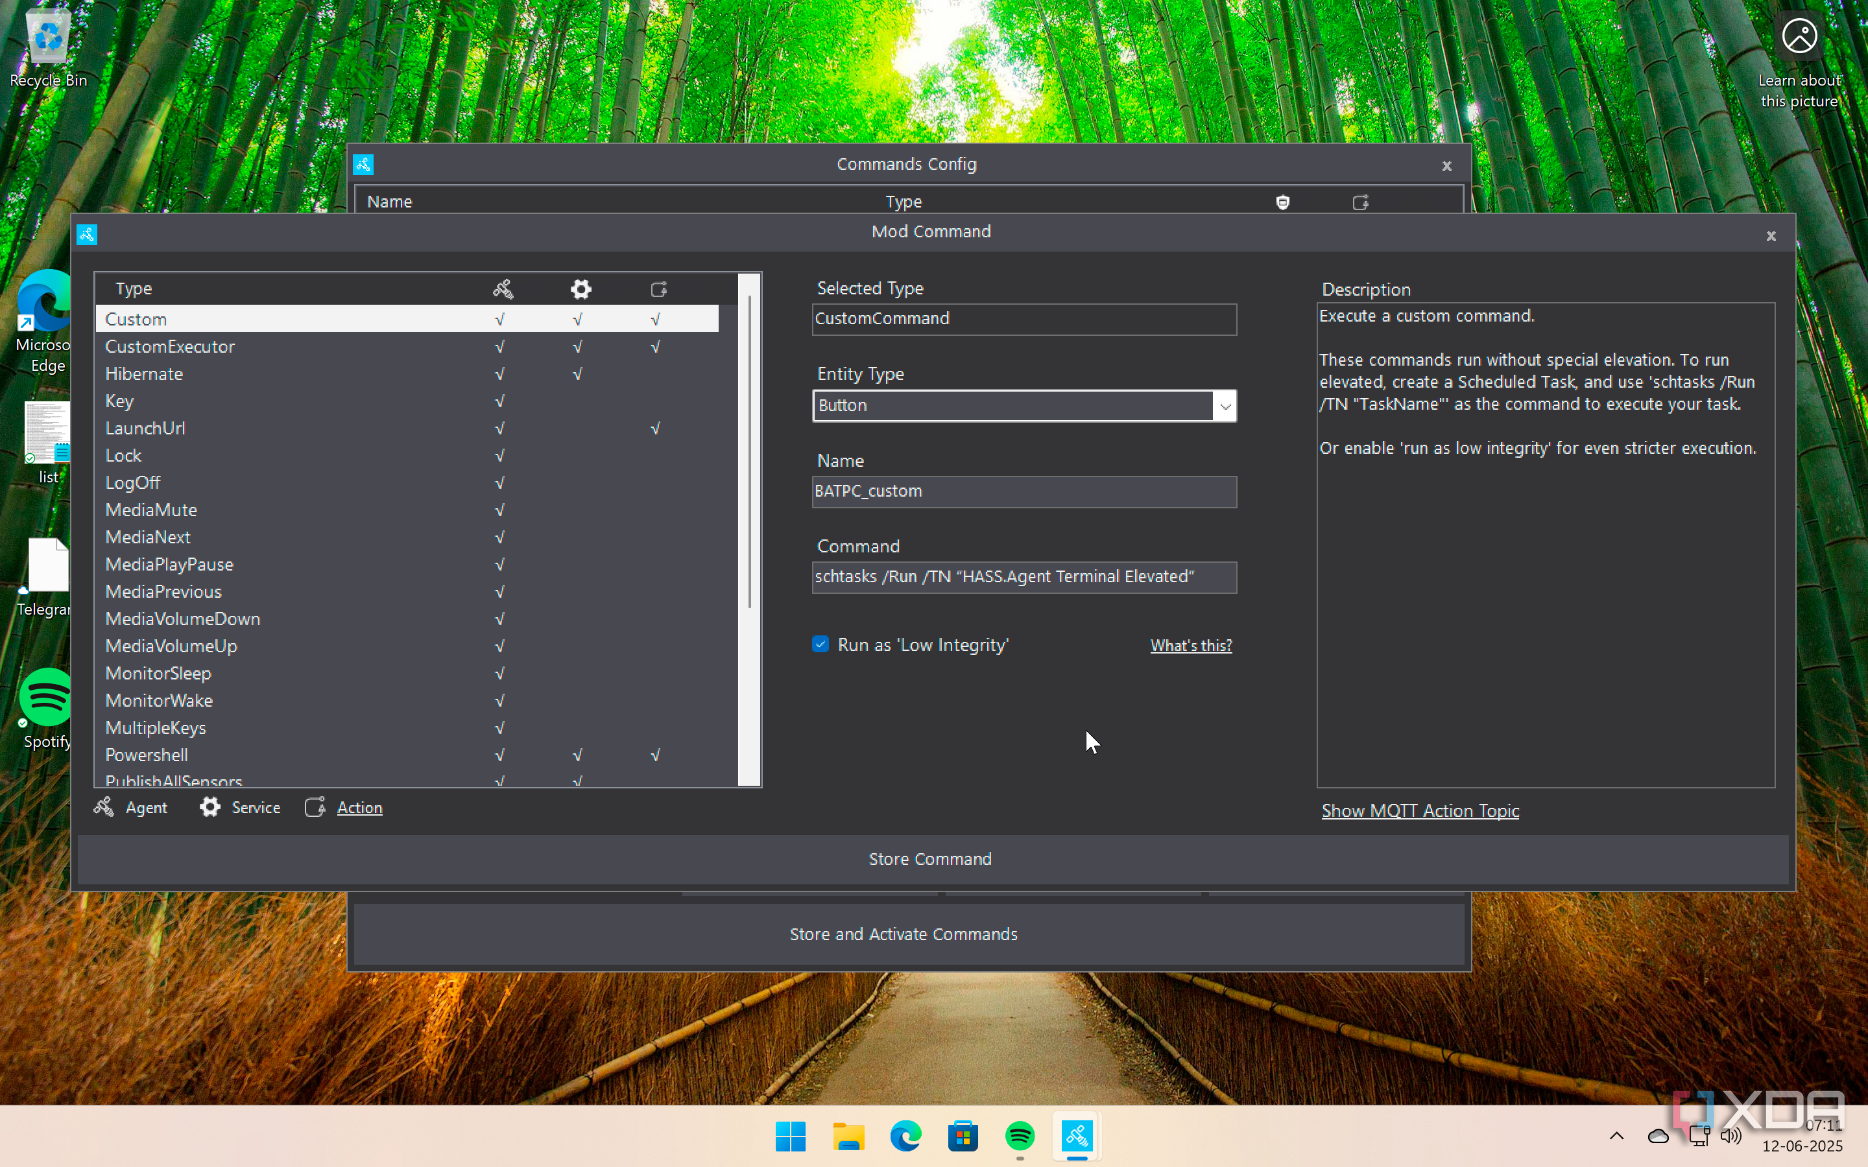The width and height of the screenshot is (1868, 1167).
Task: Click the Type column header in the list
Action: coord(134,289)
